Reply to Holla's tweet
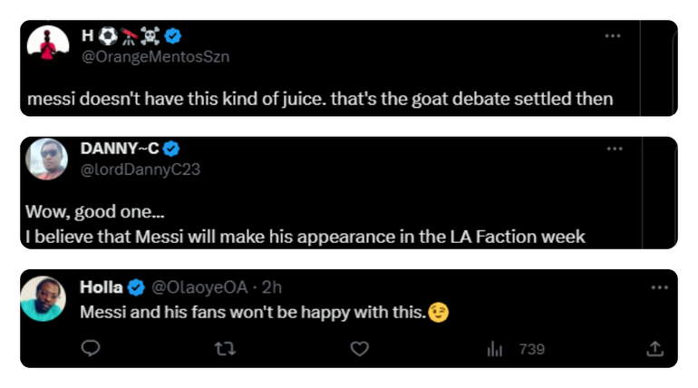Screen dimensions: 698x388 (90, 349)
